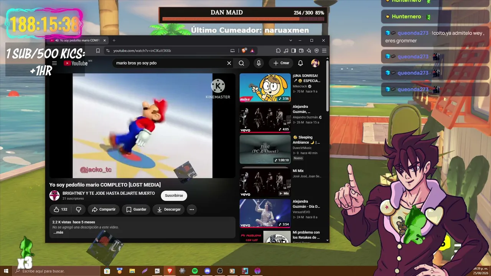This screenshot has height=276, width=491.
Task: Open Spotify from the taskbar
Action: 195,271
